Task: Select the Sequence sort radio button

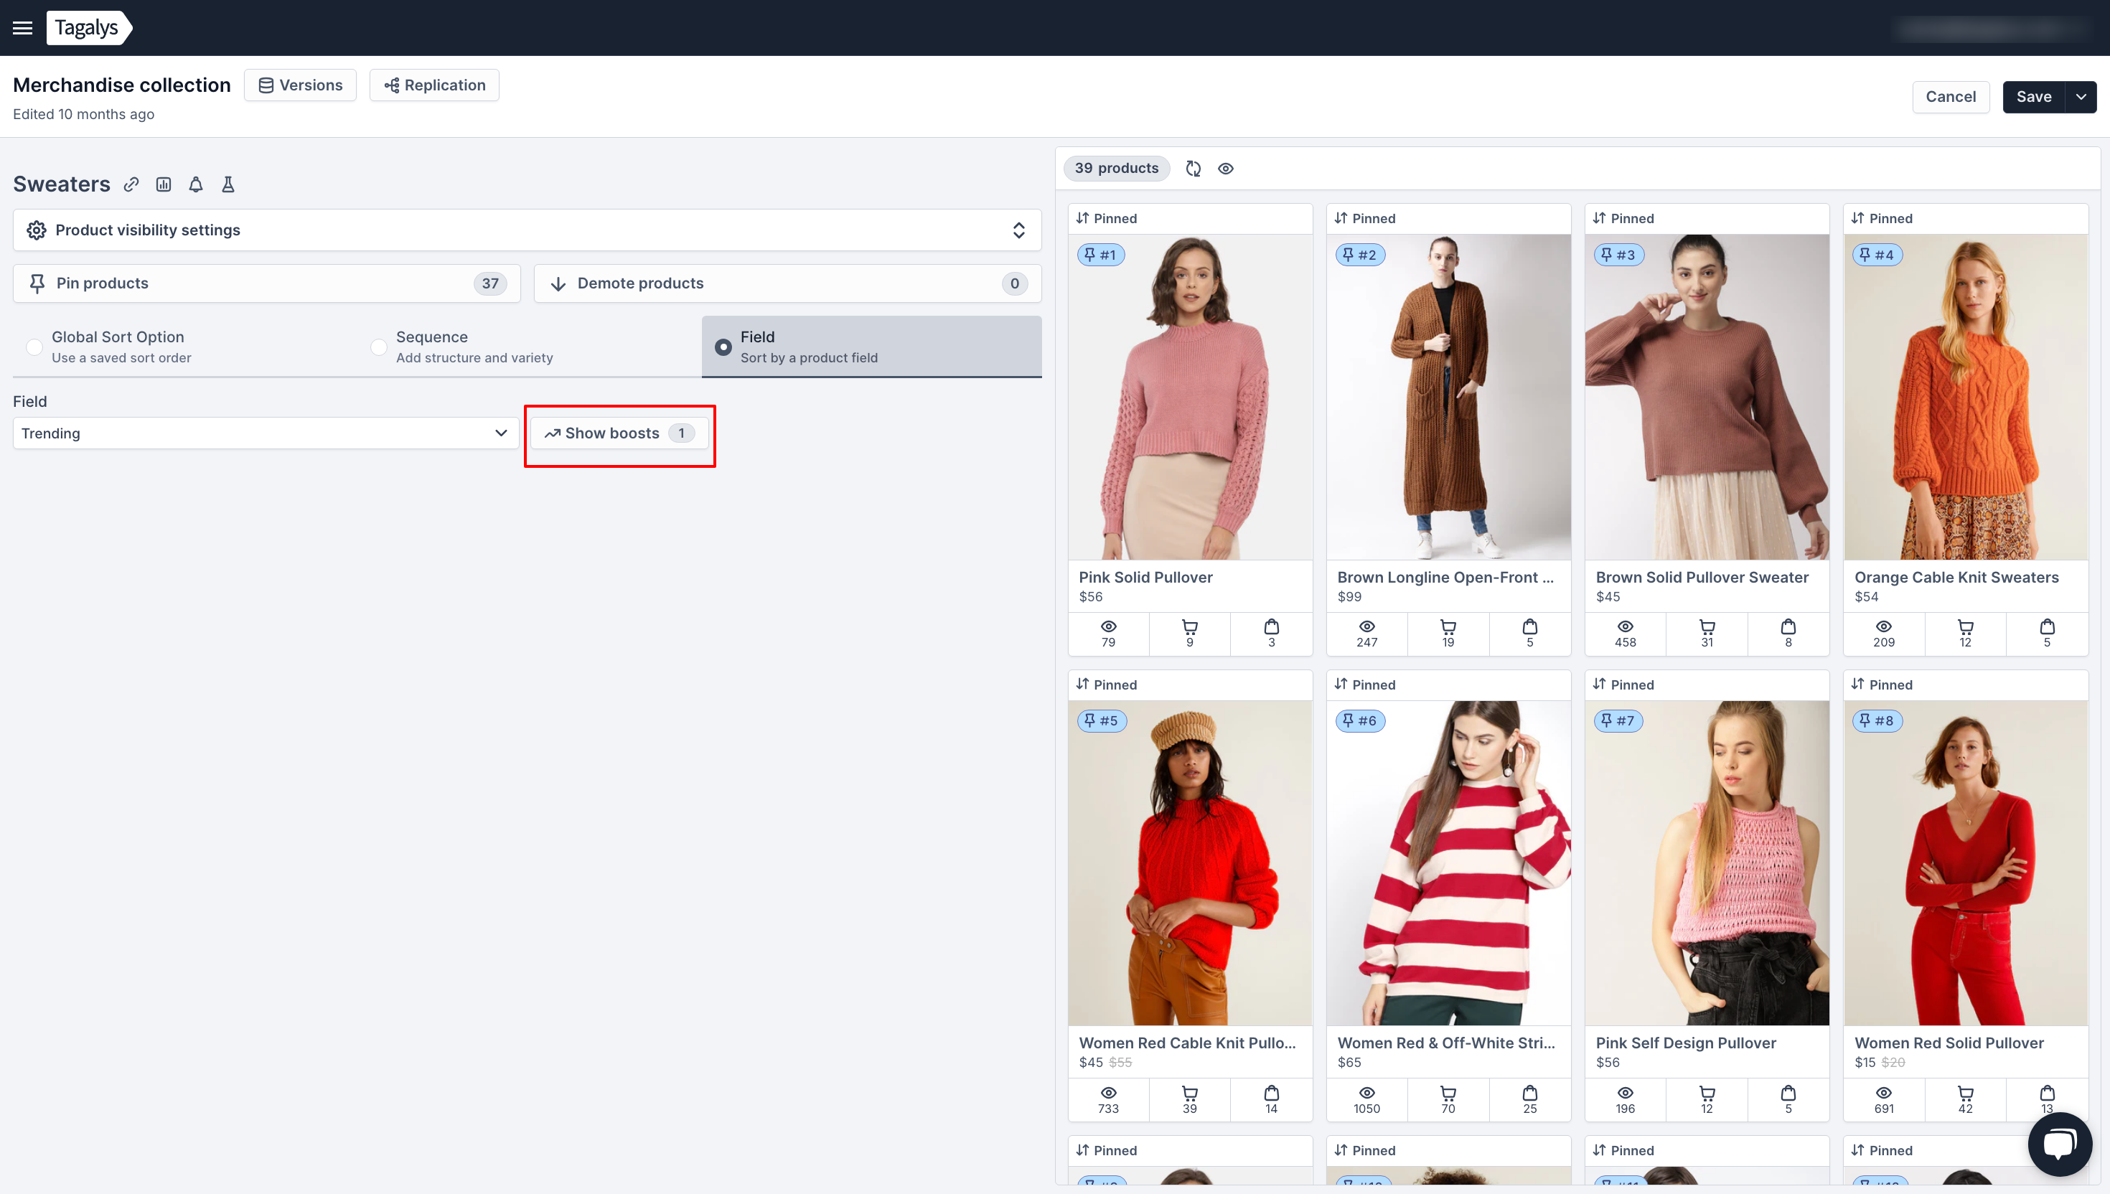Action: click(378, 347)
